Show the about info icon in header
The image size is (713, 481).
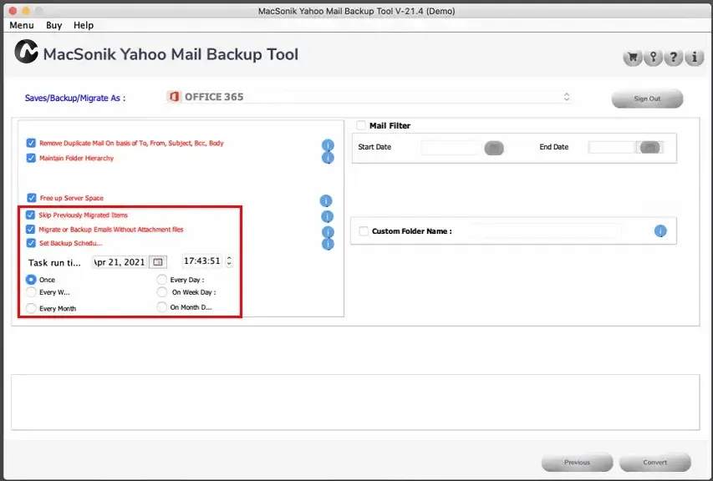(x=694, y=58)
